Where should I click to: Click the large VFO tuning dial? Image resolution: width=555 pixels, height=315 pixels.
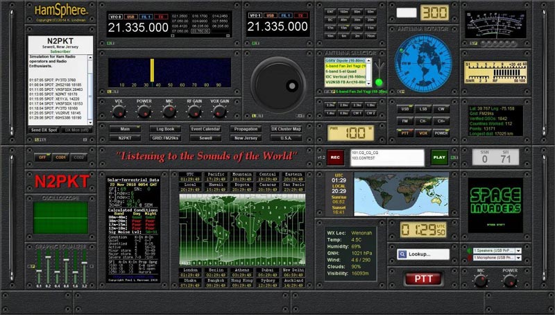(x=278, y=85)
